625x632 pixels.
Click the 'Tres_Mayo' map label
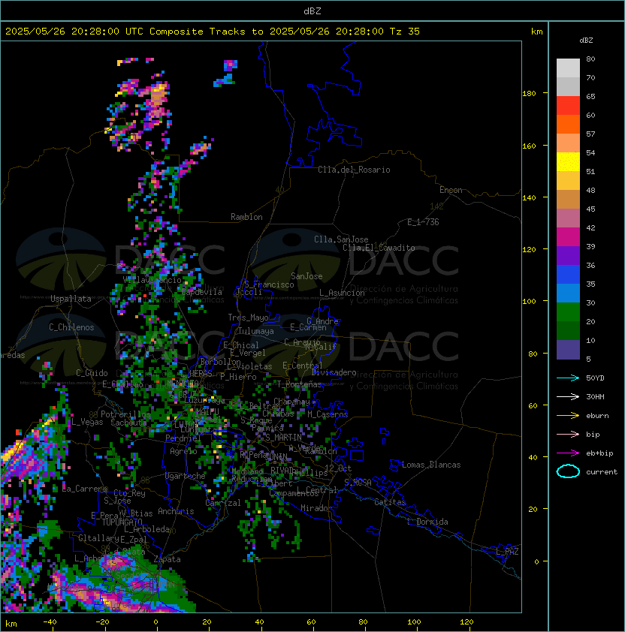pyautogui.click(x=248, y=318)
